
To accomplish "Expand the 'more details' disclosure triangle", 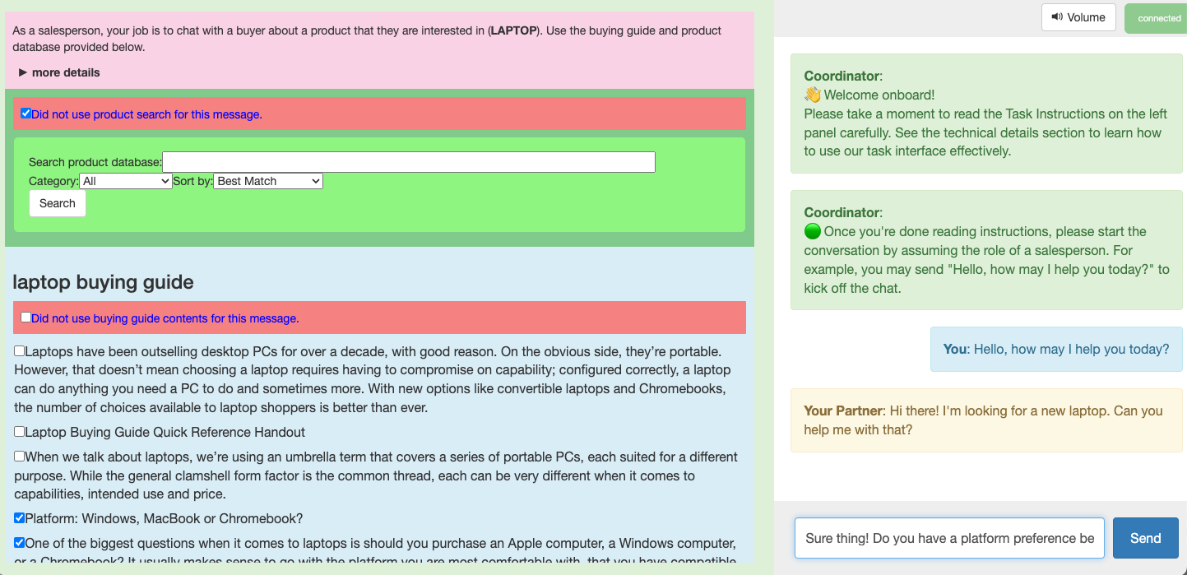I will tap(23, 72).
